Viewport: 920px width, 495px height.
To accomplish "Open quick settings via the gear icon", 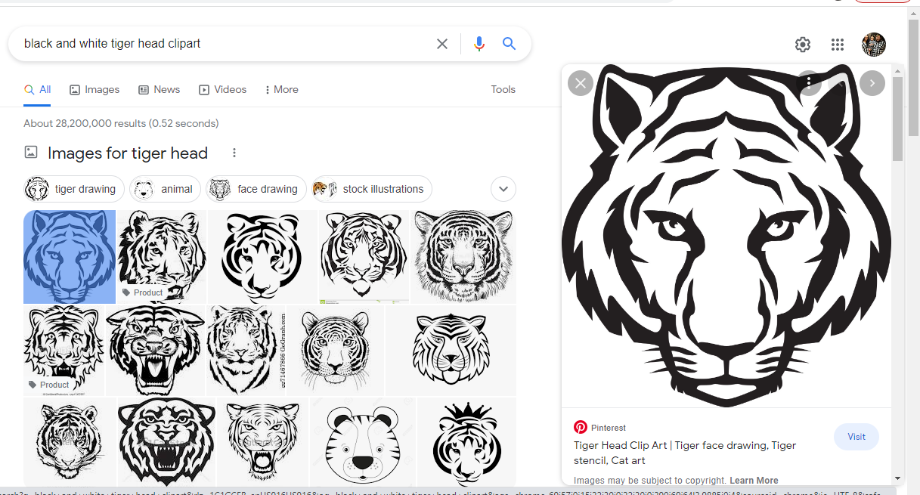I will [802, 45].
